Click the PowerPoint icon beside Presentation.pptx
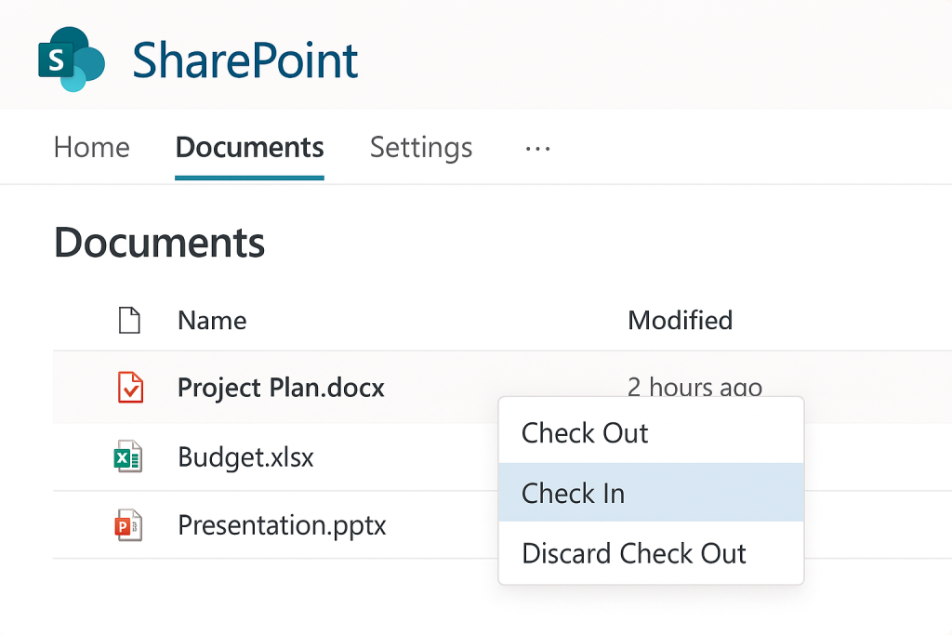Screen dimensions: 952x635 click(x=127, y=525)
